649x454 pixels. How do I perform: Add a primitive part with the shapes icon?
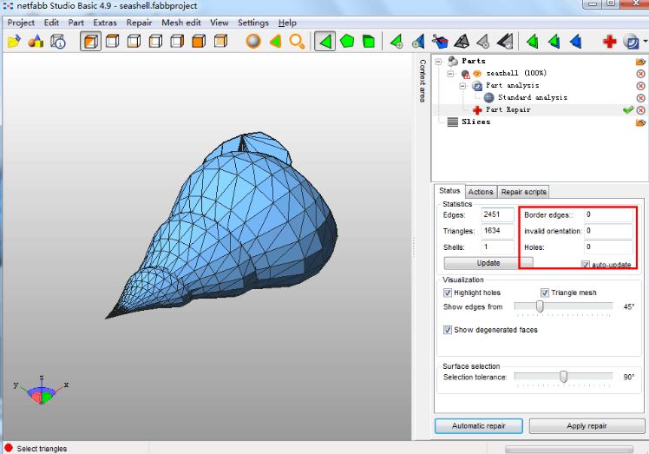pos(36,42)
